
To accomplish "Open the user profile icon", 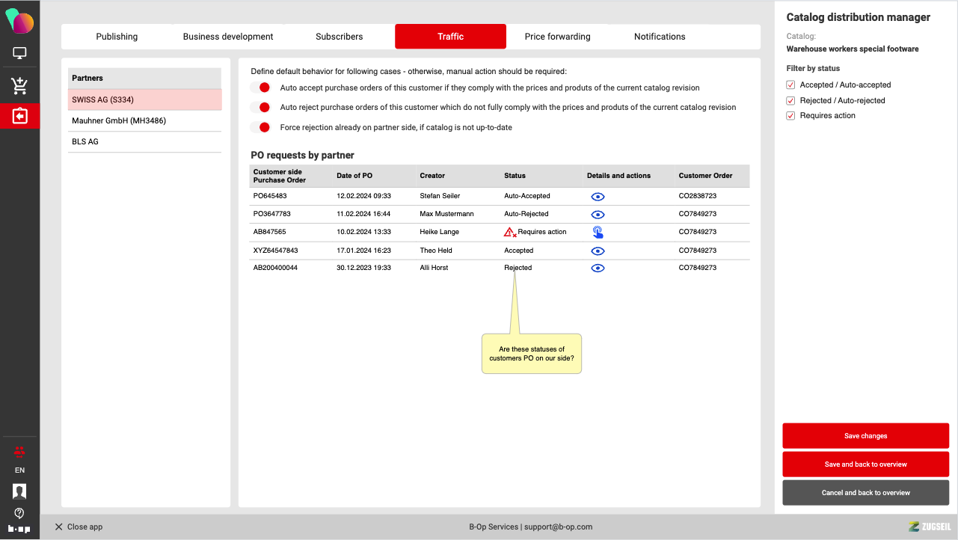I will pyautogui.click(x=19, y=491).
